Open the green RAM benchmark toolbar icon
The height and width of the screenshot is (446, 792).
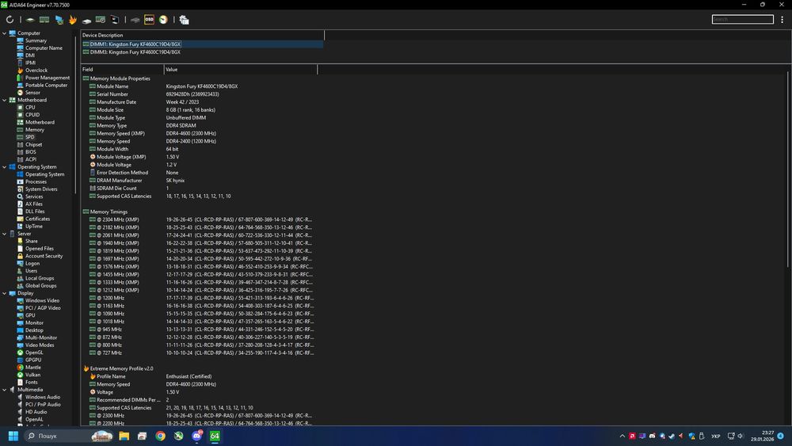pos(44,20)
